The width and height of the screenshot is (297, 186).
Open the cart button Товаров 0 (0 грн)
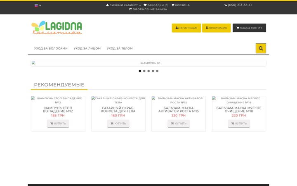tap(249, 28)
